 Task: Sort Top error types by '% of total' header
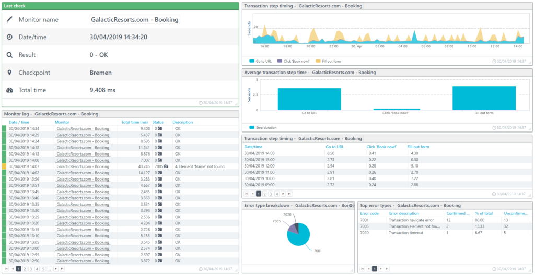pos(484,213)
